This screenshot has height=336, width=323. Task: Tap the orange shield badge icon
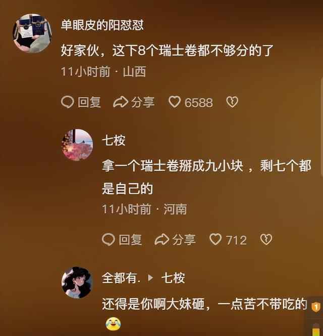pos(316,307)
